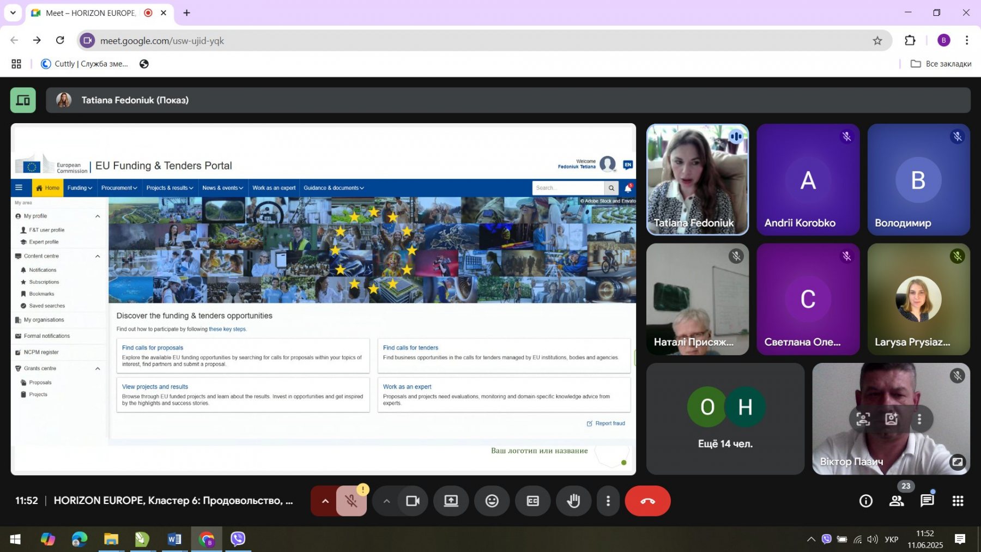
Task: Open Windows notification center
Action: [x=960, y=539]
